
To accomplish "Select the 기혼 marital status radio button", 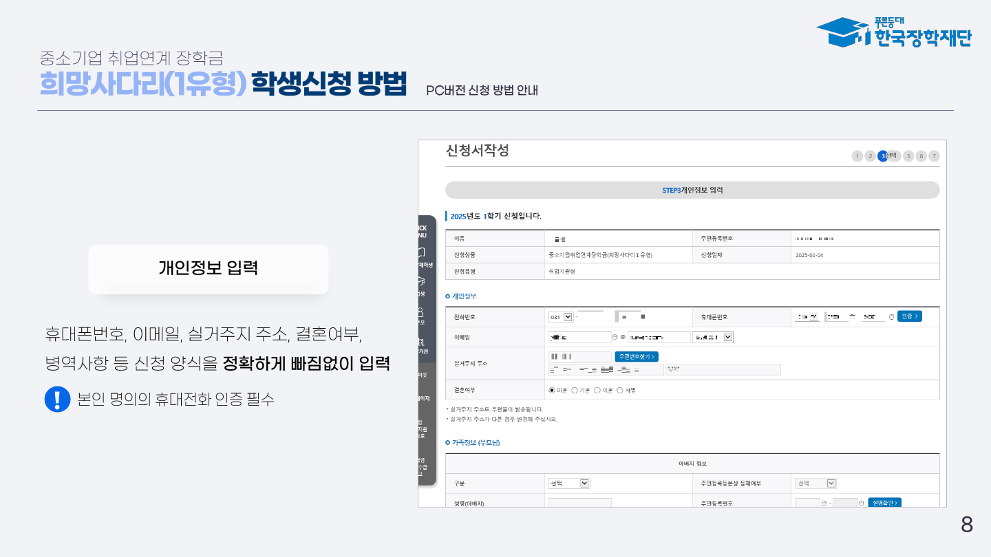I will [x=575, y=390].
